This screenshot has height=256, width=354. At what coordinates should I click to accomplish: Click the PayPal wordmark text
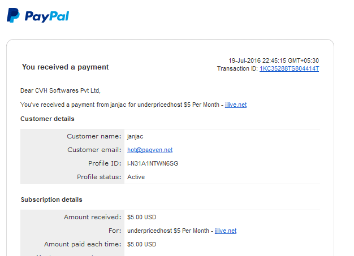pos(47,16)
